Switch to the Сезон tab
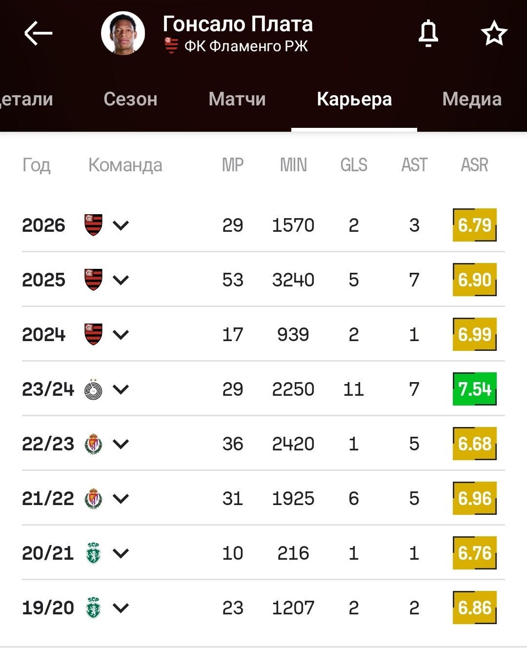This screenshot has width=527, height=650. pyautogui.click(x=130, y=99)
